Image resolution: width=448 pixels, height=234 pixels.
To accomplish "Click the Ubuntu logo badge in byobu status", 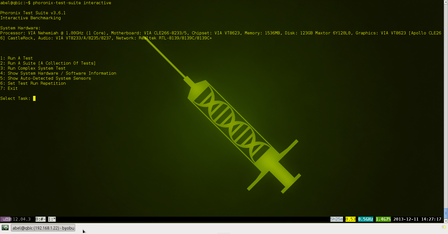I will point(6,219).
